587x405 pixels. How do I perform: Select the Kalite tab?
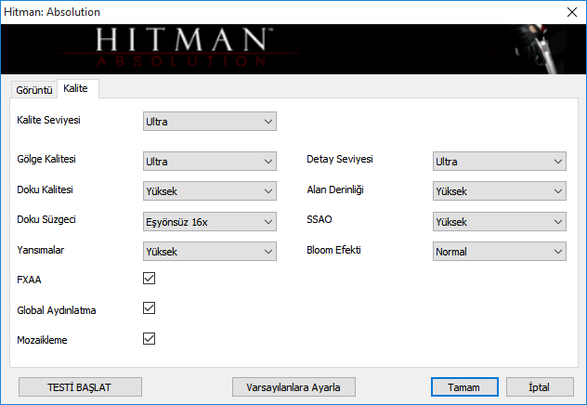(78, 89)
